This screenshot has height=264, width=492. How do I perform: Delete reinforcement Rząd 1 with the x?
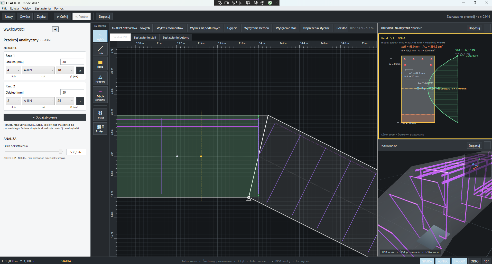coord(80,70)
